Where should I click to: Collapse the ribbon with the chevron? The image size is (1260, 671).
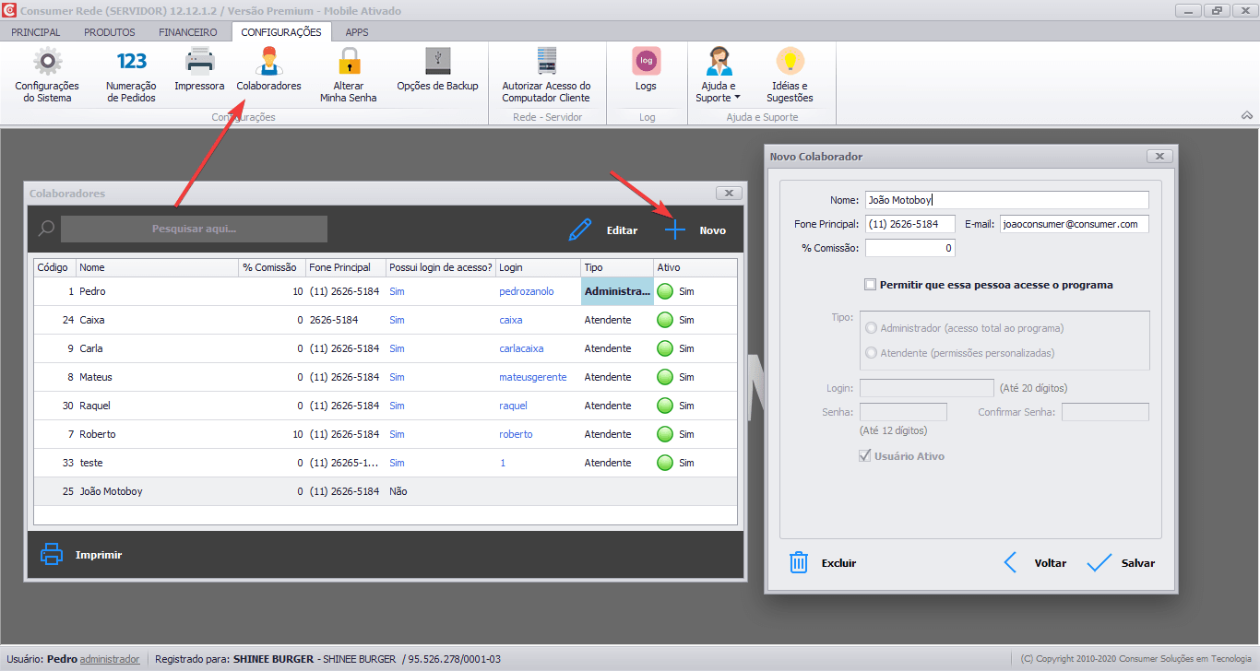[1247, 115]
